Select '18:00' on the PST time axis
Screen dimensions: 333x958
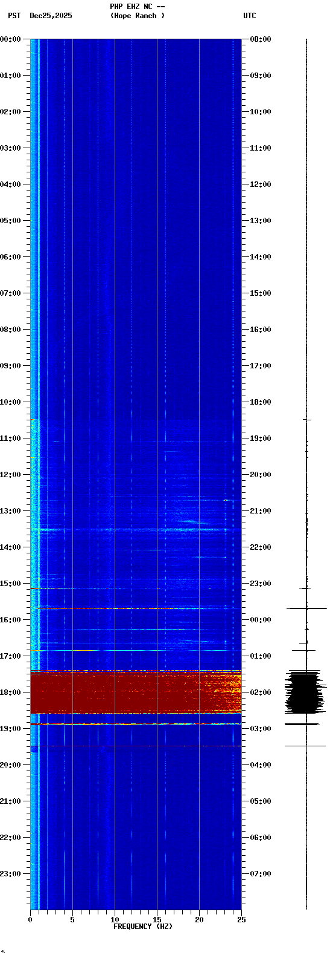[11, 692]
